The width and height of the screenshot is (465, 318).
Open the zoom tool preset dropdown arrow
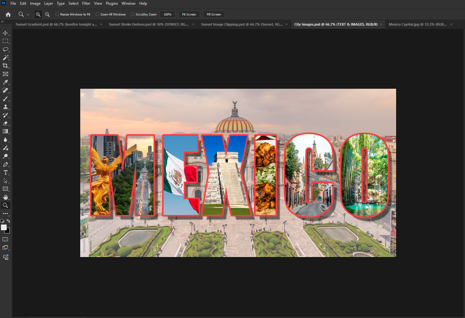click(28, 14)
